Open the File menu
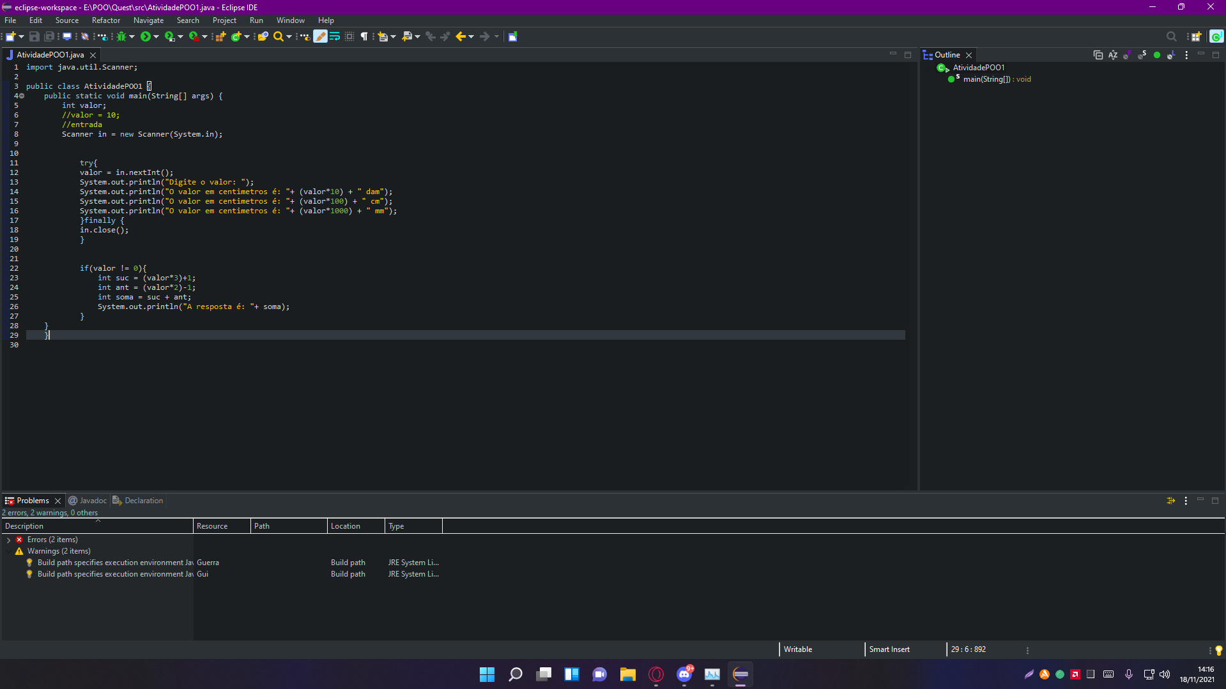Image resolution: width=1226 pixels, height=689 pixels. tap(10, 20)
